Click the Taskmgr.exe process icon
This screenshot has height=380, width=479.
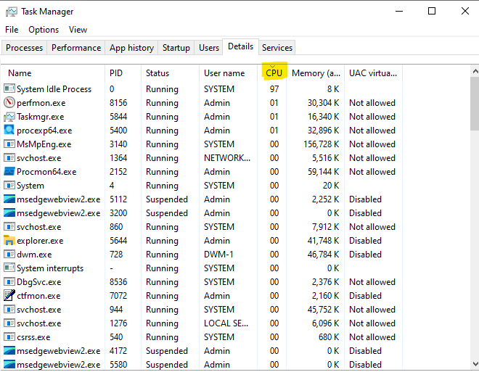coord(9,116)
